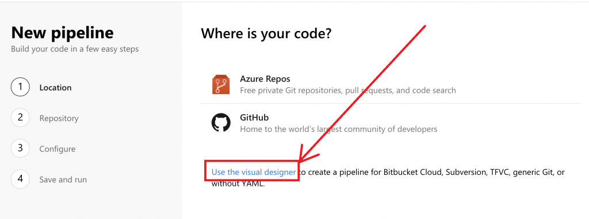589x219 pixels.
Task: Choose the Azure Repos title text
Action: (265, 79)
